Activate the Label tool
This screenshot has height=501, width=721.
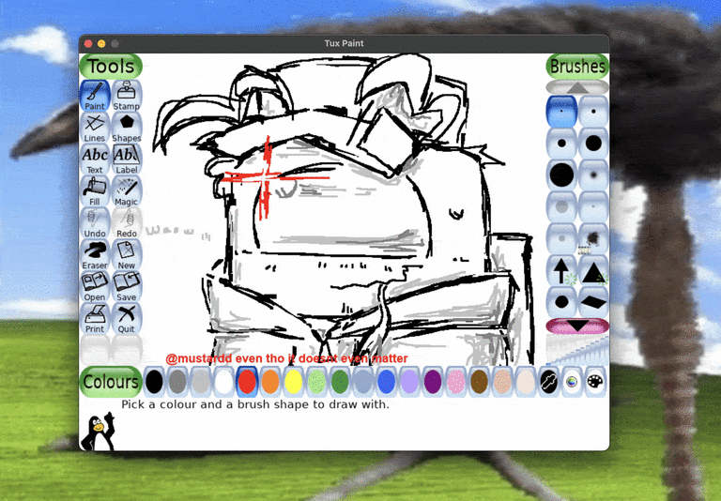click(x=127, y=159)
